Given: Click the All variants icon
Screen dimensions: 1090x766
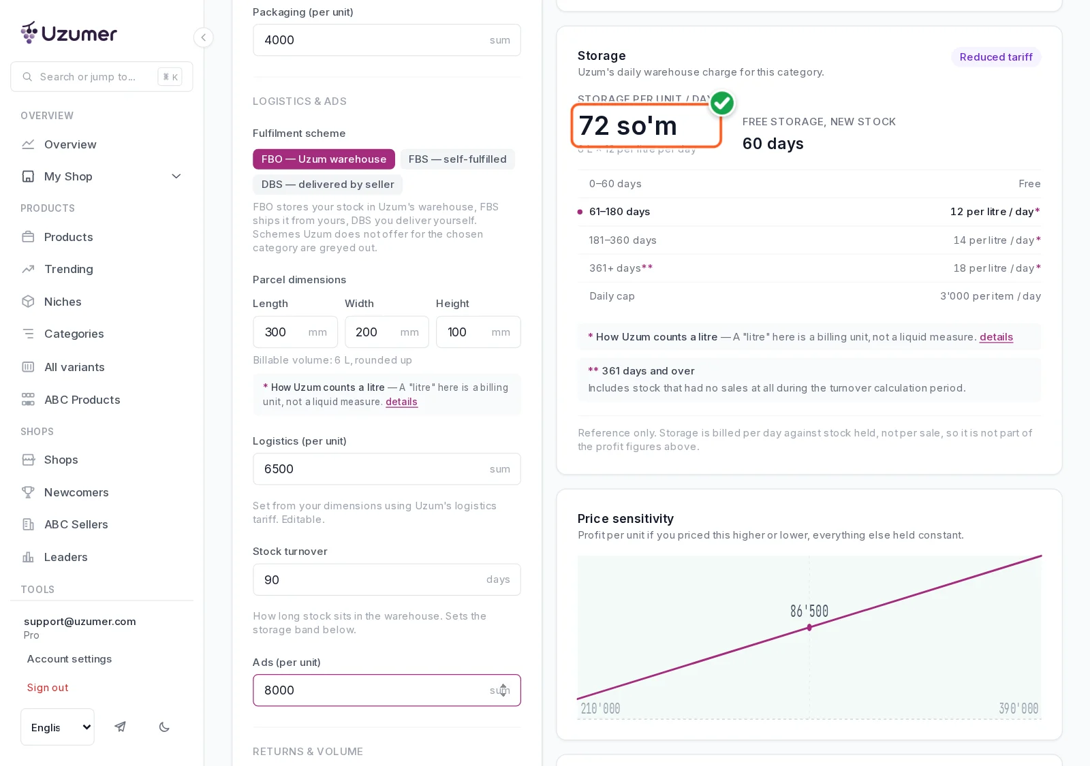Looking at the screenshot, I should click(28, 367).
